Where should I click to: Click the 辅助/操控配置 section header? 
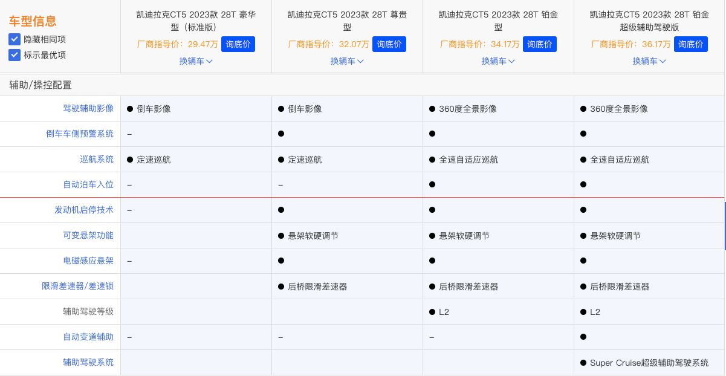(41, 85)
